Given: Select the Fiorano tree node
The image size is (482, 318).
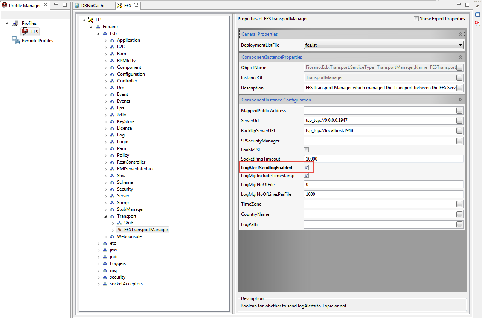Looking at the screenshot, I should coord(110,27).
